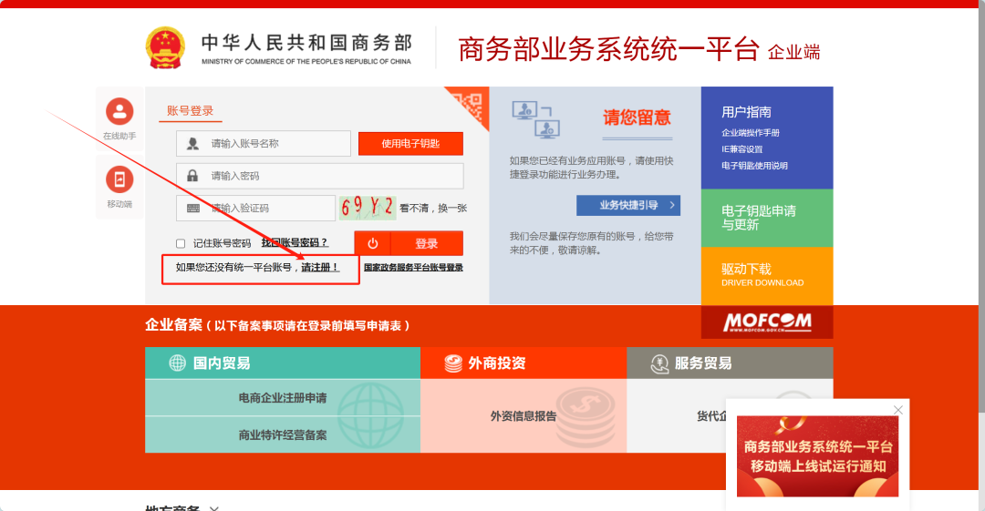Open the 移动端 mobile icon
This screenshot has height=511, width=985.
pyautogui.click(x=119, y=179)
